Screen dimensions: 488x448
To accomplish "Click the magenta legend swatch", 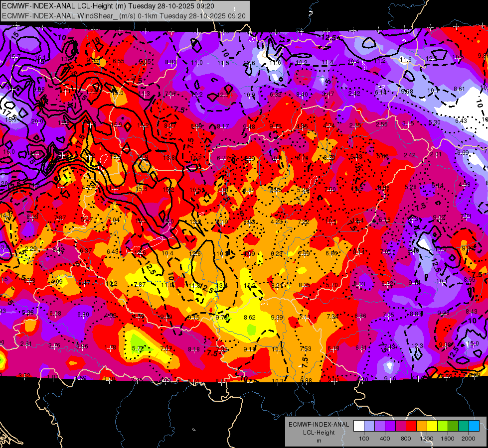I will pos(401,426).
